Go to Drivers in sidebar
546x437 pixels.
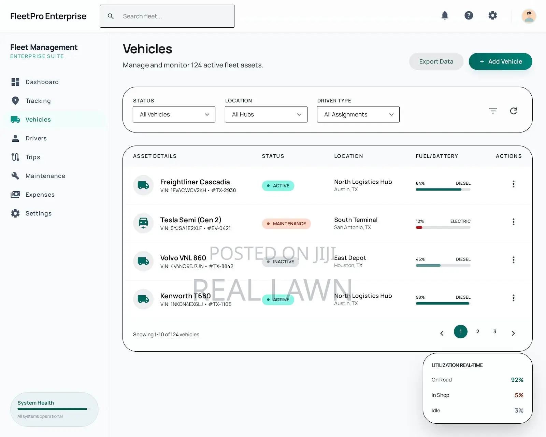click(x=55, y=138)
